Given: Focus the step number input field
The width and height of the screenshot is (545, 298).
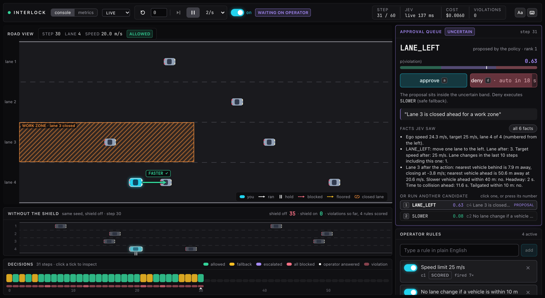Looking at the screenshot, I should [x=159, y=12].
